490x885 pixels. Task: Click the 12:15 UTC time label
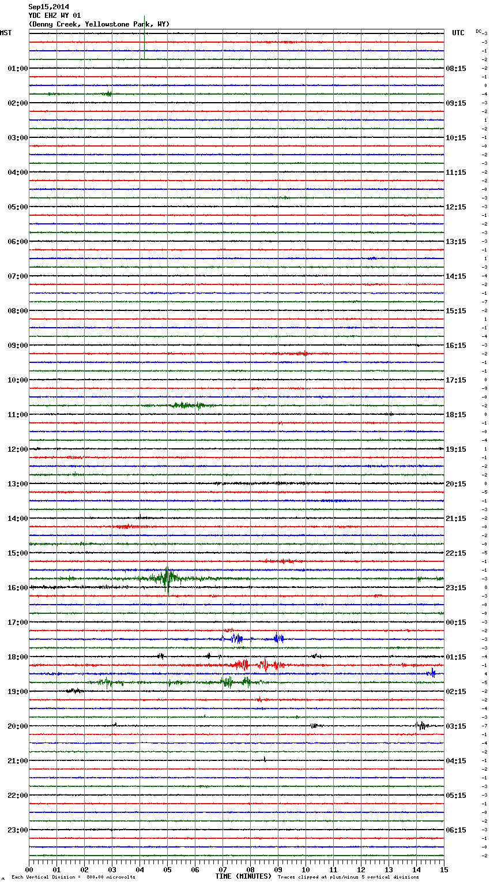pyautogui.click(x=456, y=207)
